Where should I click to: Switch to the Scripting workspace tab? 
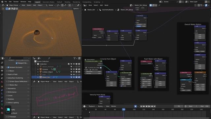[97, 2]
